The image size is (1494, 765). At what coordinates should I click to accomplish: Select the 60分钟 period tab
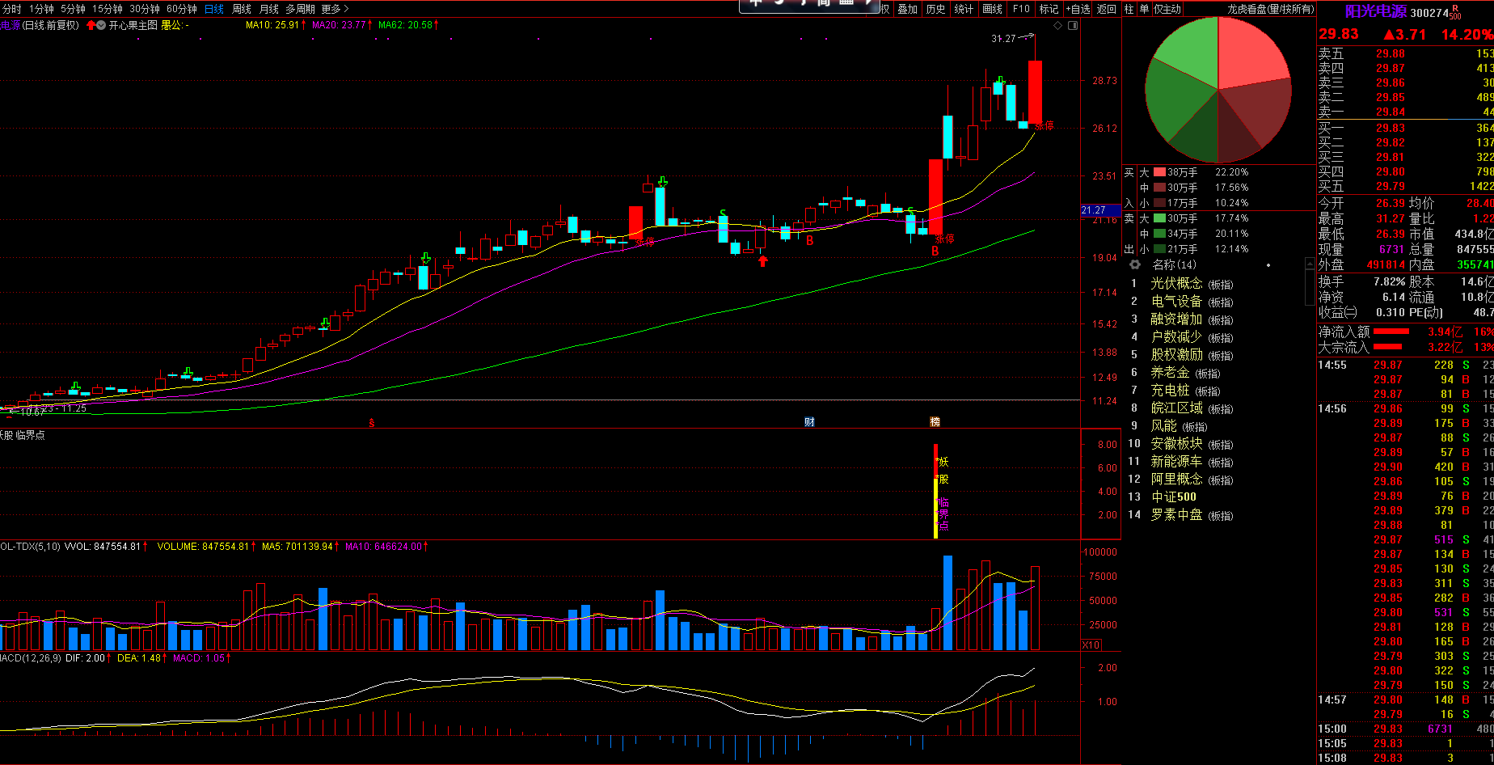tap(182, 9)
